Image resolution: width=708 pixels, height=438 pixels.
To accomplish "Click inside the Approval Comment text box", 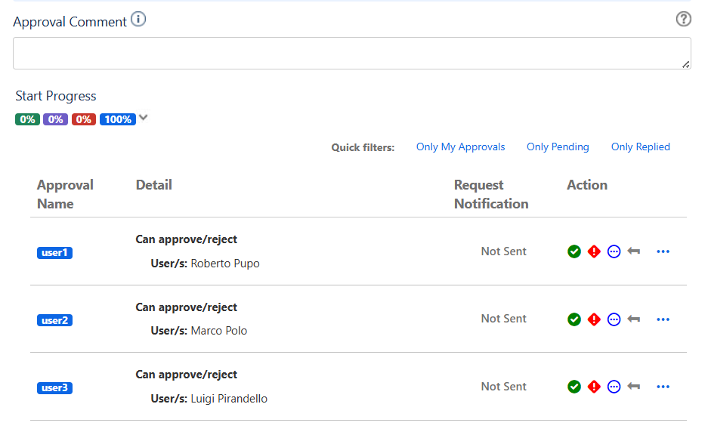I will coord(351,54).
